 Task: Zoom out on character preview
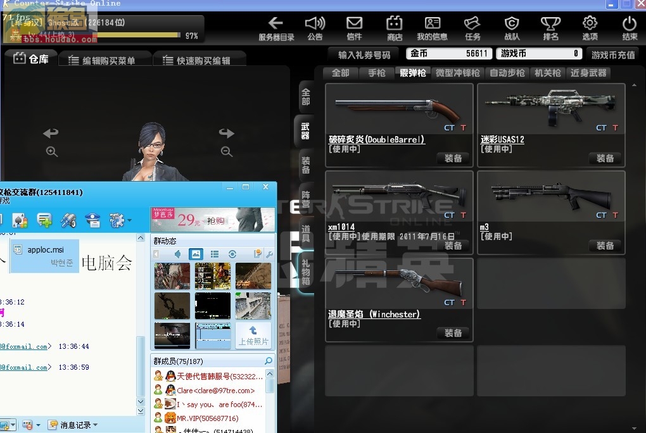[x=226, y=151]
